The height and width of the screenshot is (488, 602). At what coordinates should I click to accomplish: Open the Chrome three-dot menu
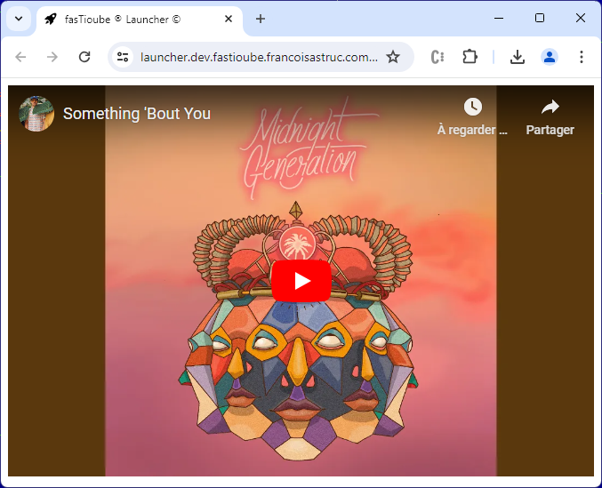pyautogui.click(x=582, y=57)
